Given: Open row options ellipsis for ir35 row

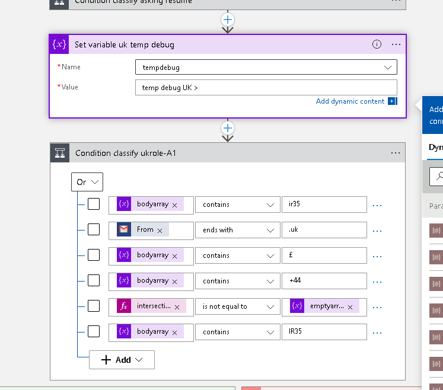Looking at the screenshot, I should point(377,205).
